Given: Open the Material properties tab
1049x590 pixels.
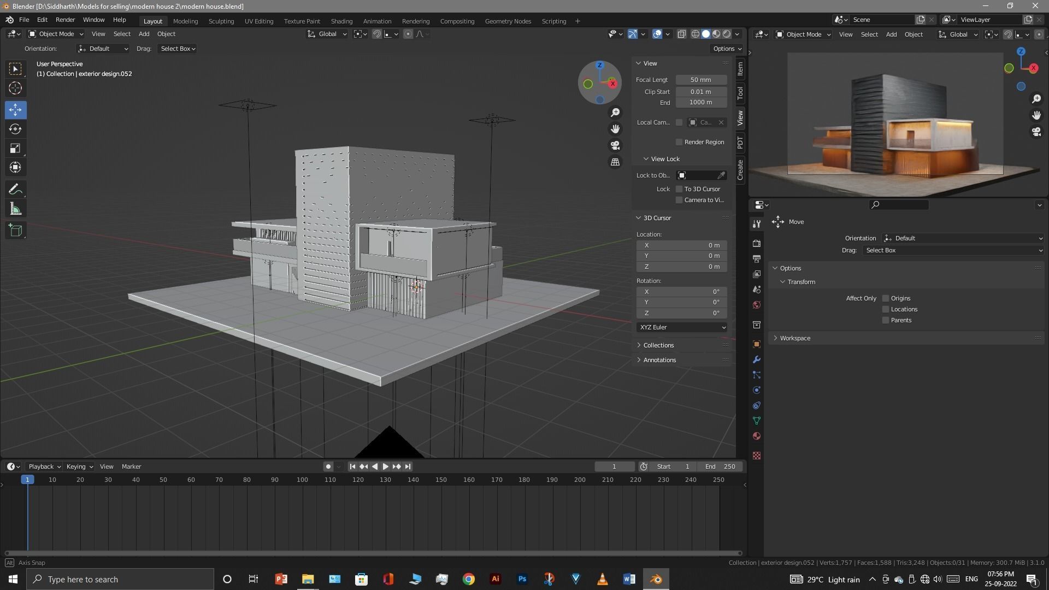Looking at the screenshot, I should pyautogui.click(x=757, y=436).
